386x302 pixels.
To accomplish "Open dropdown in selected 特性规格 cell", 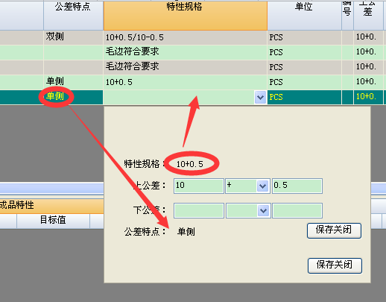I will pos(260,97).
